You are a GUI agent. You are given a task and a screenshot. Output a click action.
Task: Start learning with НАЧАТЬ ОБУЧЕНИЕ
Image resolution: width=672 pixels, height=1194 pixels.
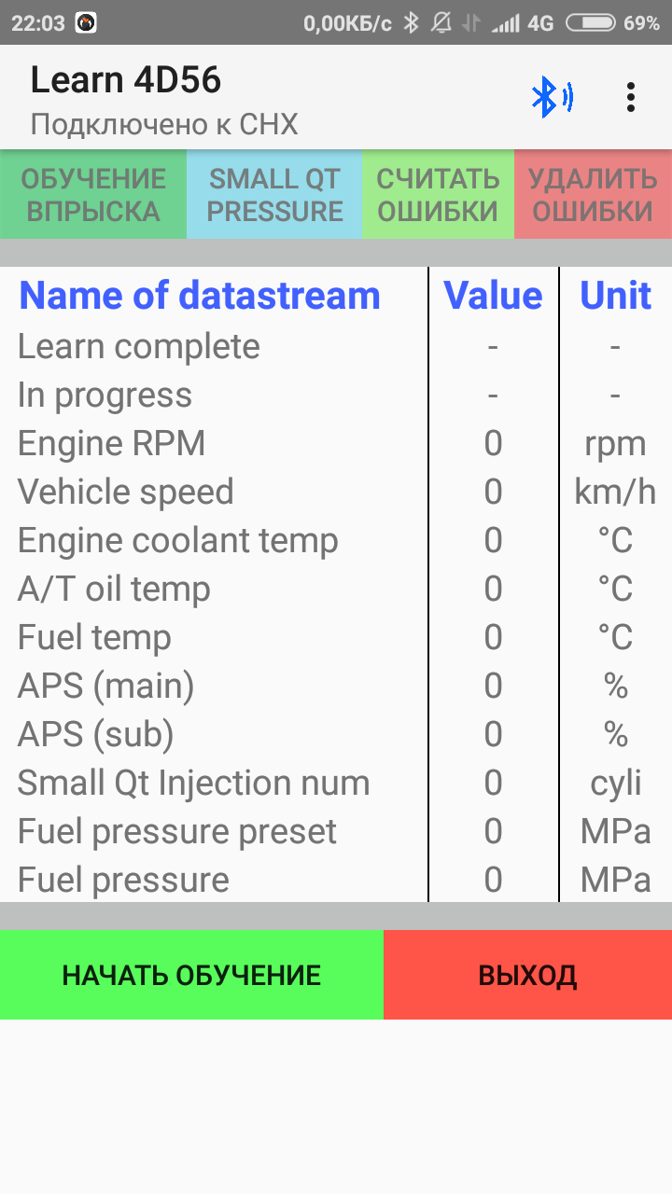point(191,975)
